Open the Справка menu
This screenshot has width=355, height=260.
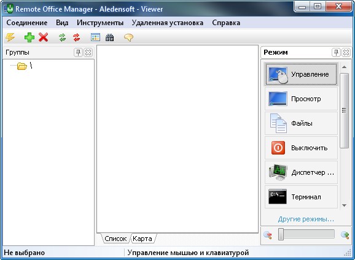tap(226, 23)
